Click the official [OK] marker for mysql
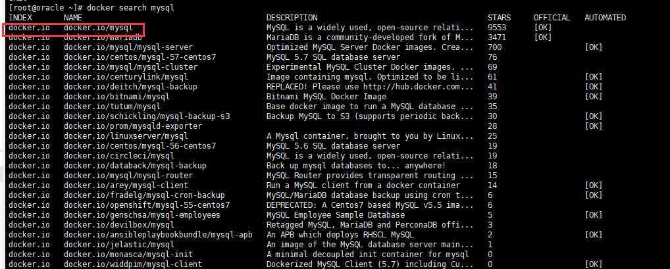The image size is (670, 269). click(x=543, y=28)
